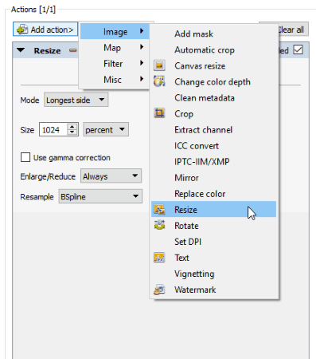Screen dimensions: 316x359
Task: Click the Canvas resize icon
Action: click(159, 65)
